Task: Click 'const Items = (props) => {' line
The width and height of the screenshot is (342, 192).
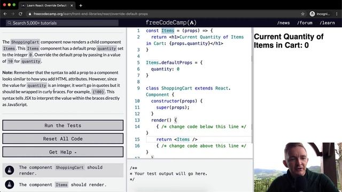Action: 180,31
